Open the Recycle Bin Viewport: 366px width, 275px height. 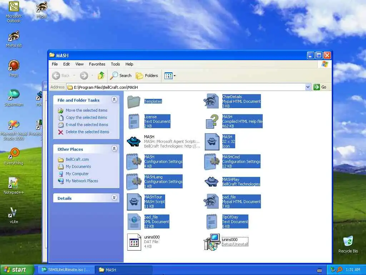pos(348,244)
